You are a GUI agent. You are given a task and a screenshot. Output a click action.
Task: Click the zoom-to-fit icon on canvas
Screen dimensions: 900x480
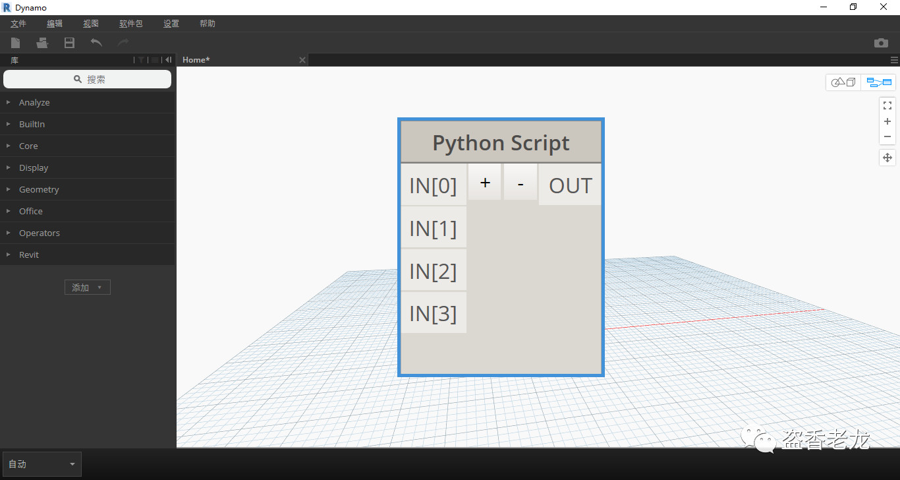[887, 105]
